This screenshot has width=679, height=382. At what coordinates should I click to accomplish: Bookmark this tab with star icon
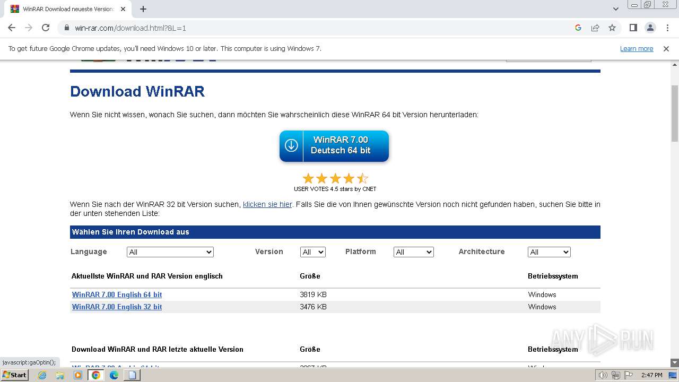point(612,28)
